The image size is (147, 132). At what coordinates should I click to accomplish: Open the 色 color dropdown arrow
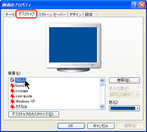(x=138, y=108)
